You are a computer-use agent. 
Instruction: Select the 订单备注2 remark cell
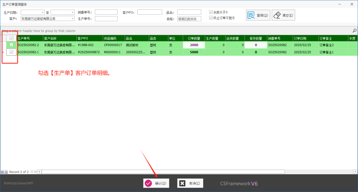coord(333,45)
